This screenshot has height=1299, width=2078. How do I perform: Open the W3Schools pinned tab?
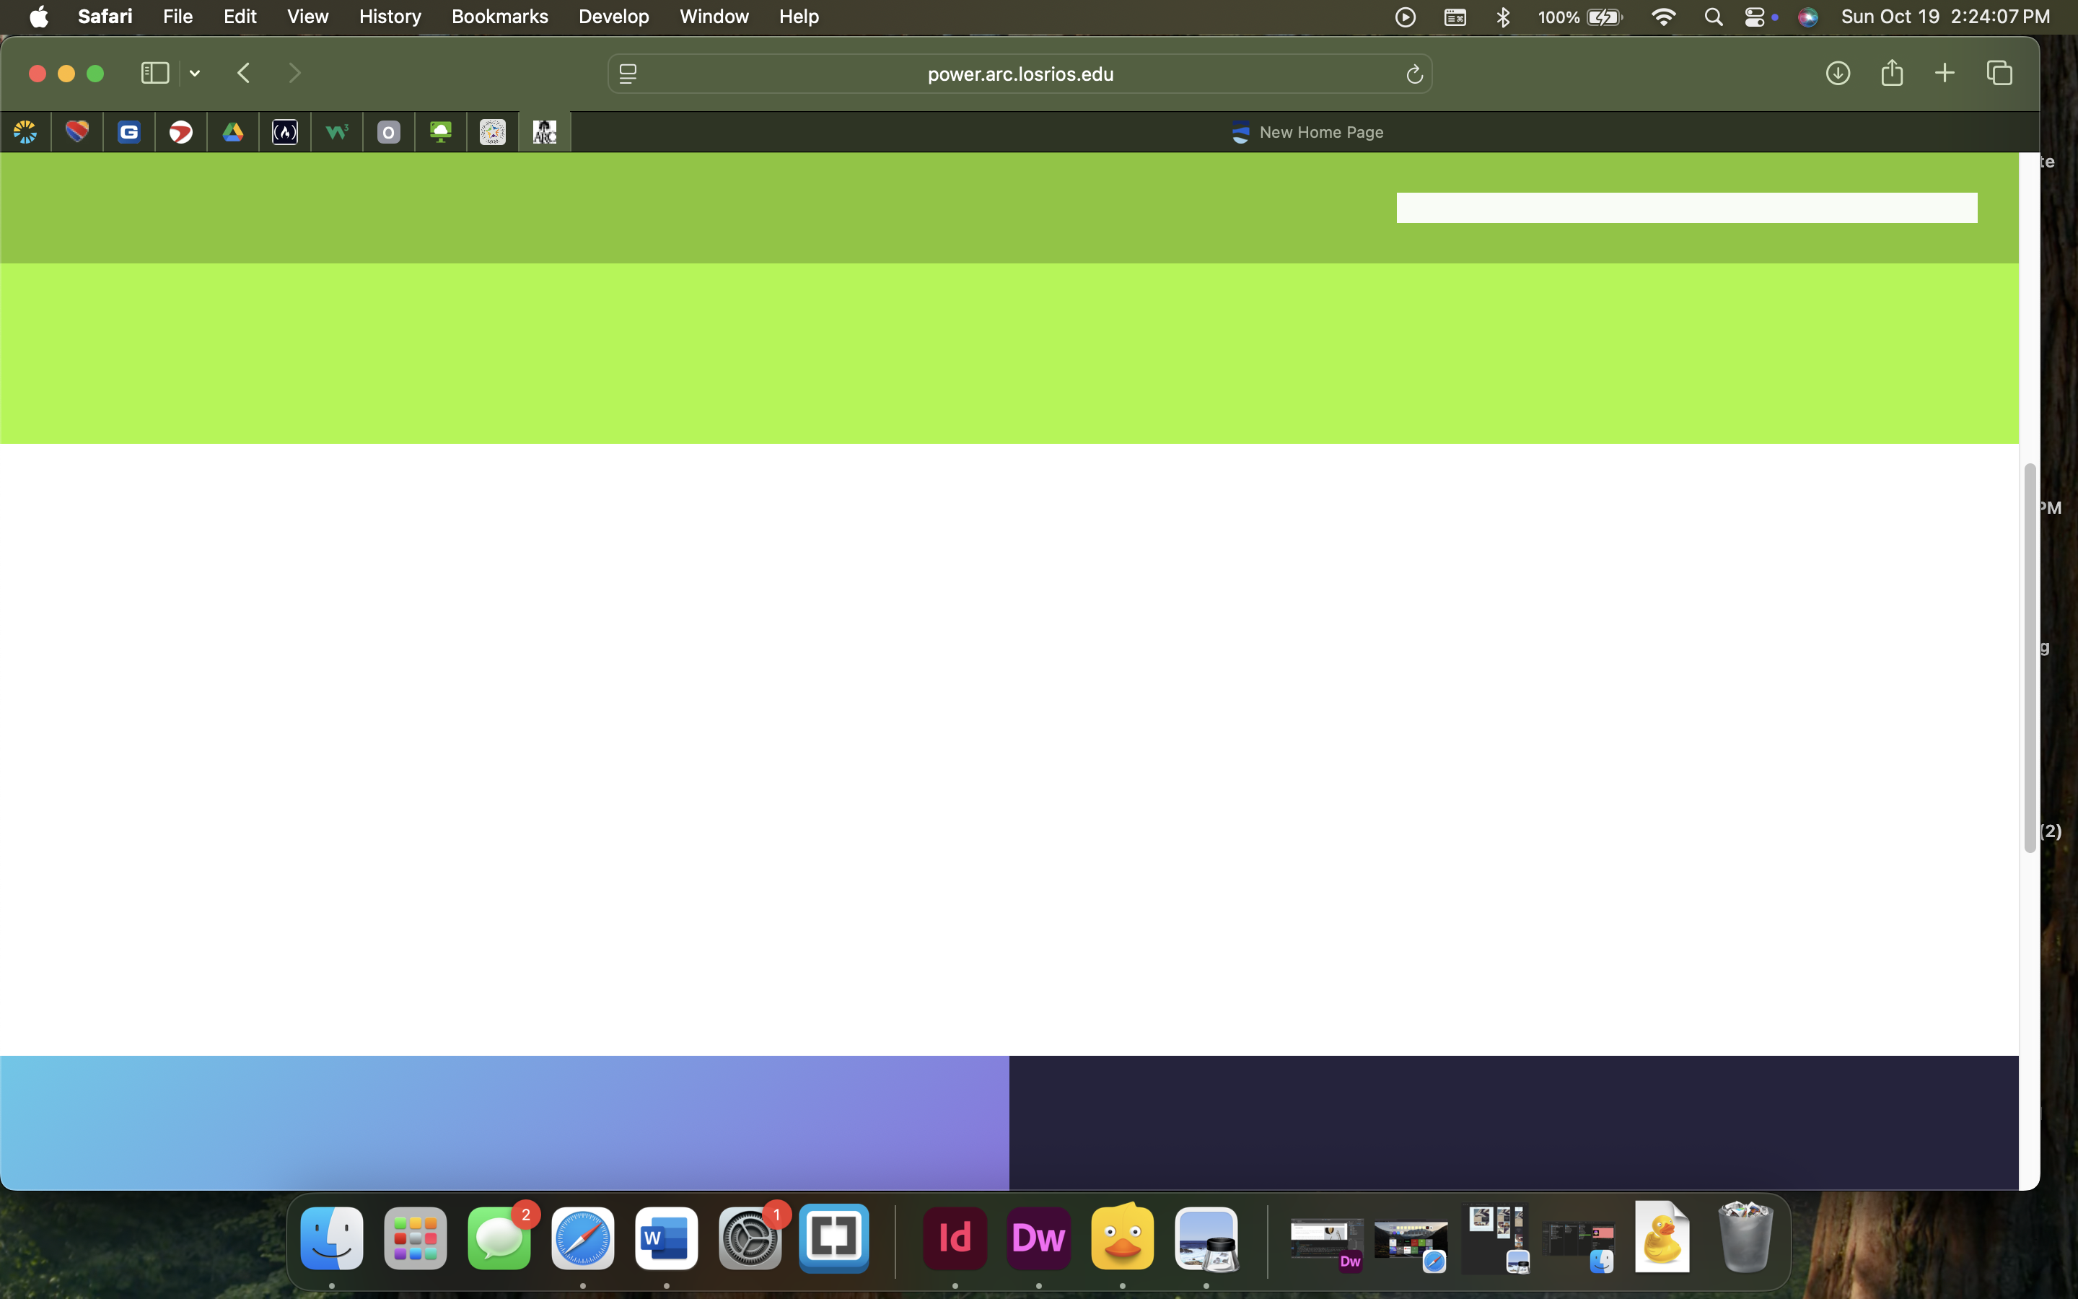(337, 132)
